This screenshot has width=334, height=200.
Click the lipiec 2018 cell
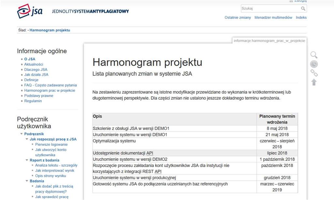277,153
